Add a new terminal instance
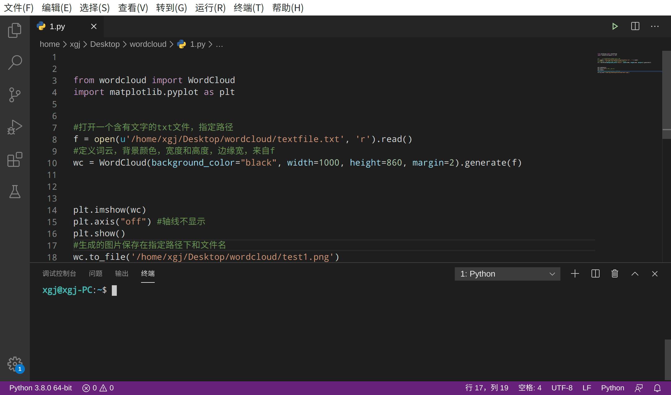 (575, 274)
